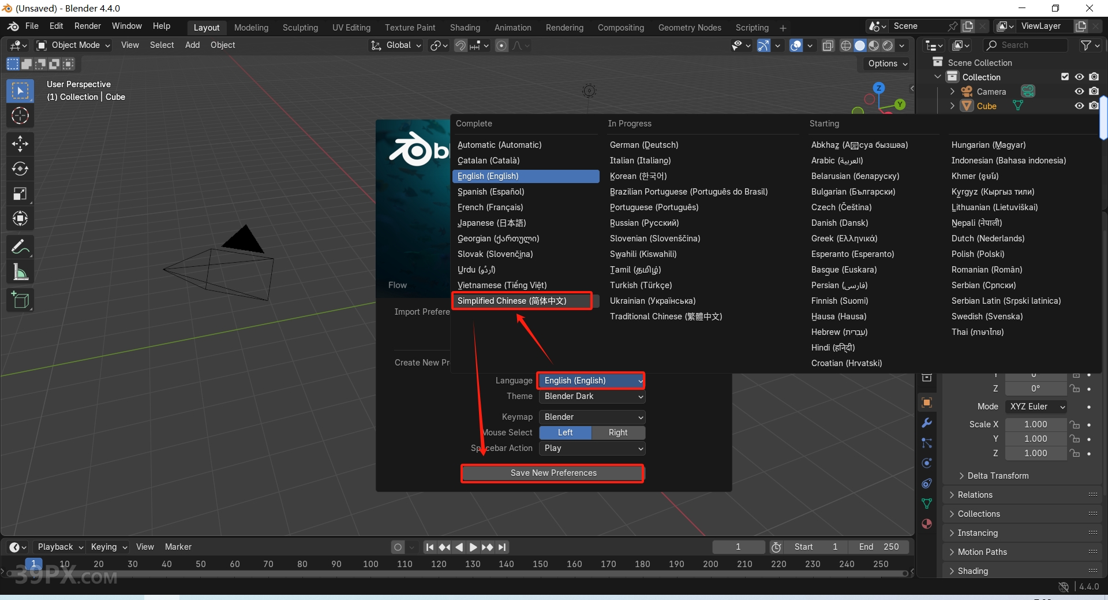This screenshot has width=1108, height=600.
Task: Open the Modifier properties wrench tab
Action: pyautogui.click(x=926, y=423)
